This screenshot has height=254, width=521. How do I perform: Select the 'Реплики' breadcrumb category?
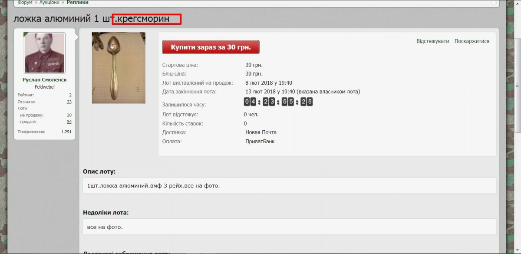tap(77, 3)
